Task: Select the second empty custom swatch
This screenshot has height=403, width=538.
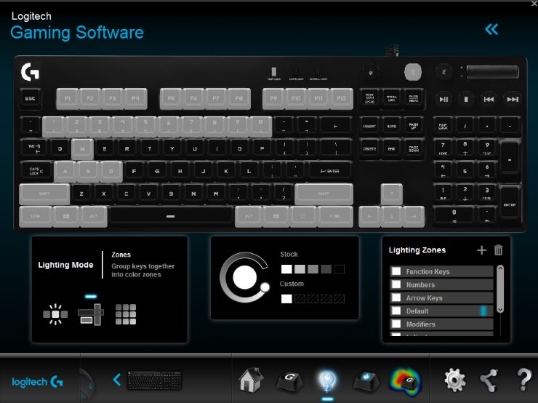Action: (x=300, y=299)
